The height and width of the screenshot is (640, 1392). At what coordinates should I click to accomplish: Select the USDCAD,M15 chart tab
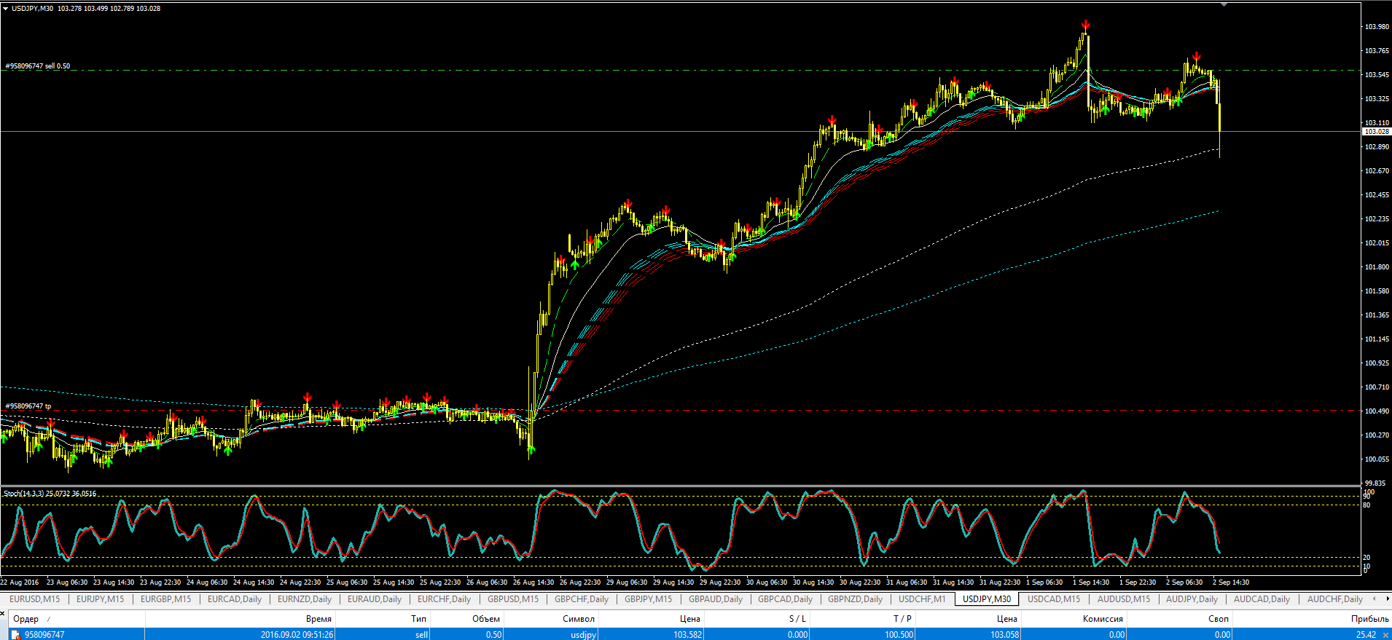(1054, 599)
